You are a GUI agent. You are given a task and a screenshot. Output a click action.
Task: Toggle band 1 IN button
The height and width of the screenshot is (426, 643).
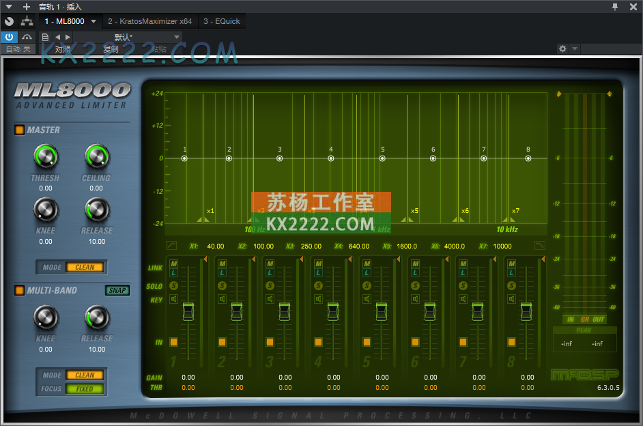pyautogui.click(x=174, y=342)
